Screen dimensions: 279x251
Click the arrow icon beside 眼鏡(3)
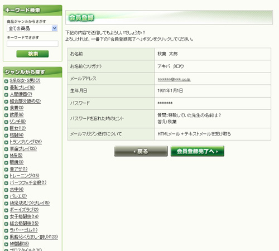tap(6, 163)
